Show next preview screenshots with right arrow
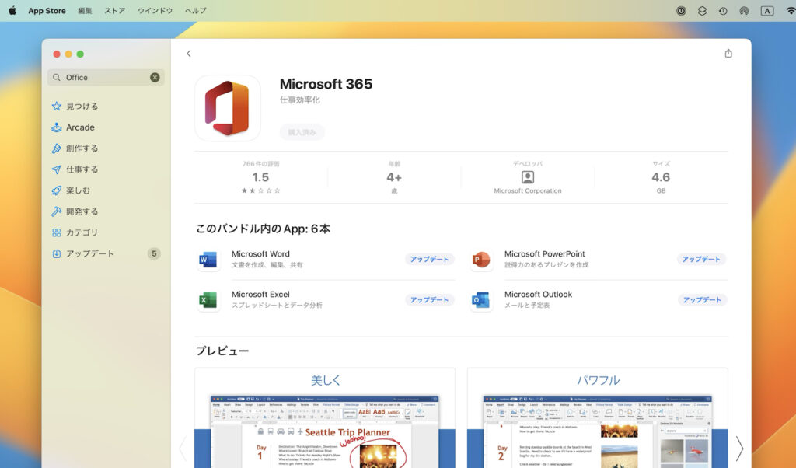Image resolution: width=796 pixels, height=468 pixels. [739, 449]
